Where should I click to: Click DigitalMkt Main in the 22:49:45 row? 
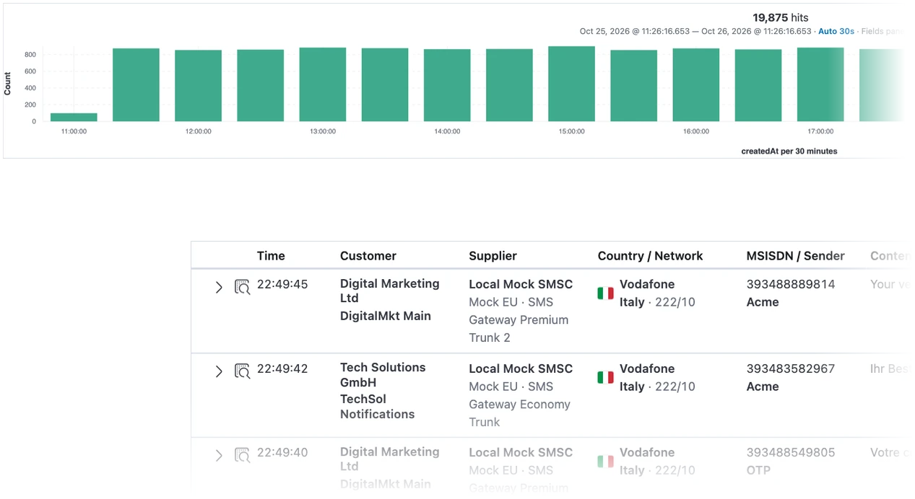coord(386,316)
